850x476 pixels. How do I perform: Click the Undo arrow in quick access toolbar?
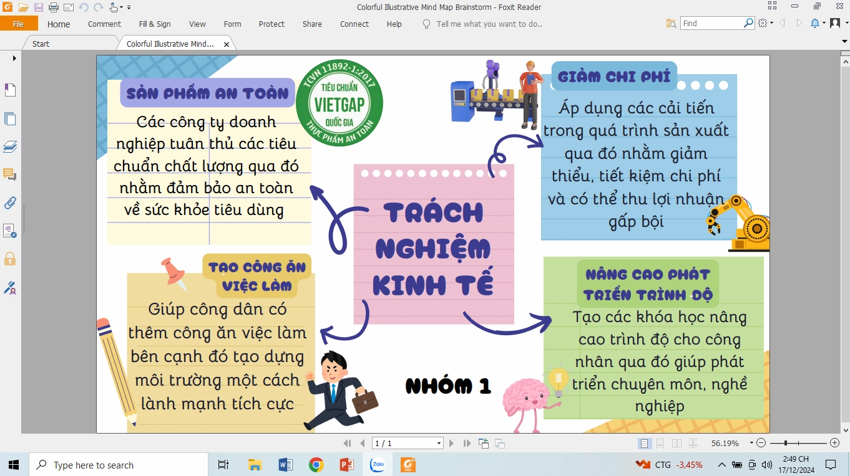tap(84, 7)
